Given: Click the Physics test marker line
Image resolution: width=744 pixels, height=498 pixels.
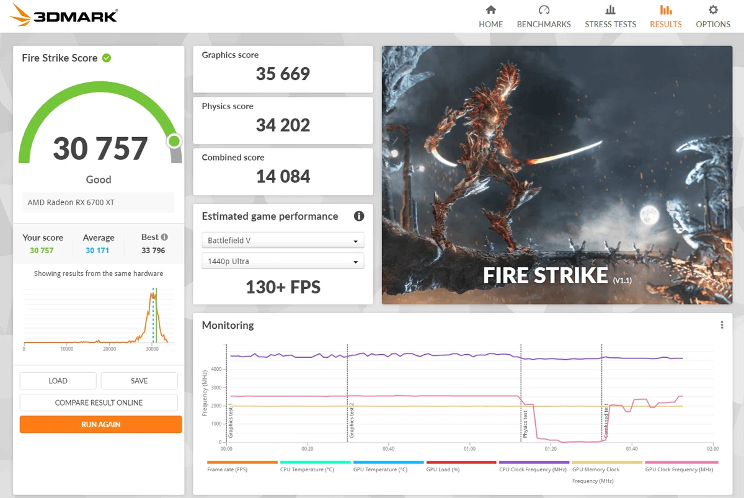Looking at the screenshot, I should [x=521, y=393].
